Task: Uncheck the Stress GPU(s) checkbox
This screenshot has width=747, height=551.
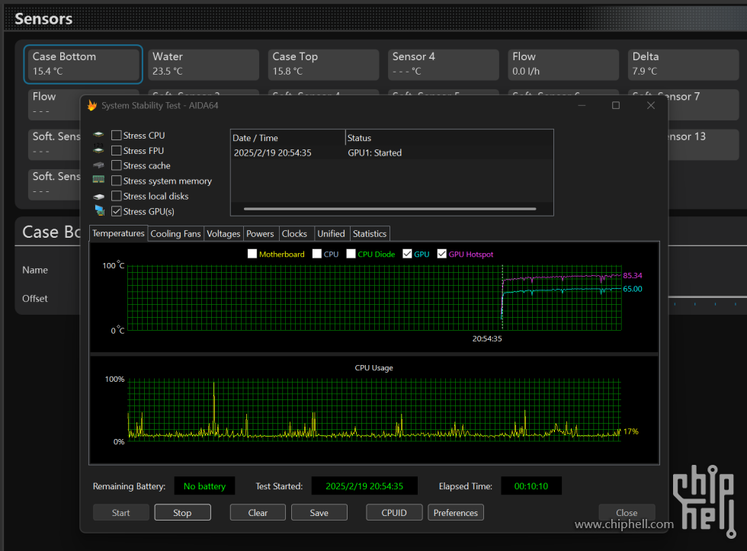Action: pyautogui.click(x=116, y=211)
